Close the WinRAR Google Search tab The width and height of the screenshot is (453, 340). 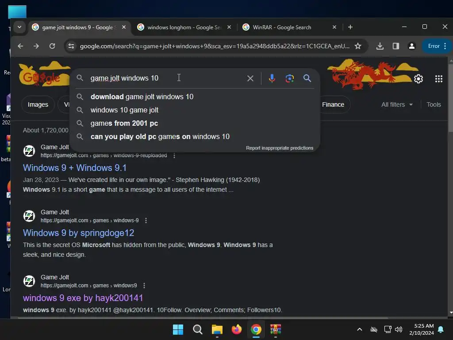[334, 27]
